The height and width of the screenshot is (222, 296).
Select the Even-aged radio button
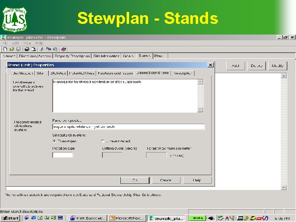pyautogui.click(x=54, y=141)
